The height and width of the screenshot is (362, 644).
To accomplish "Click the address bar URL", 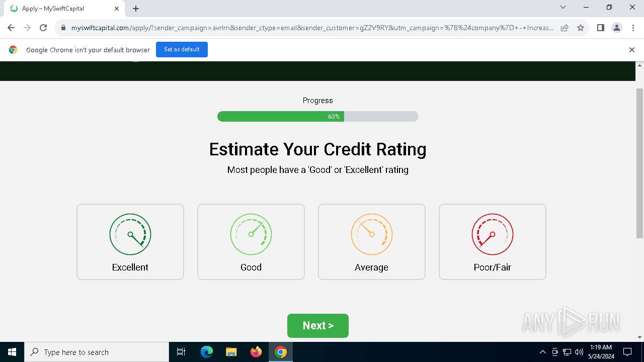I will pyautogui.click(x=312, y=28).
